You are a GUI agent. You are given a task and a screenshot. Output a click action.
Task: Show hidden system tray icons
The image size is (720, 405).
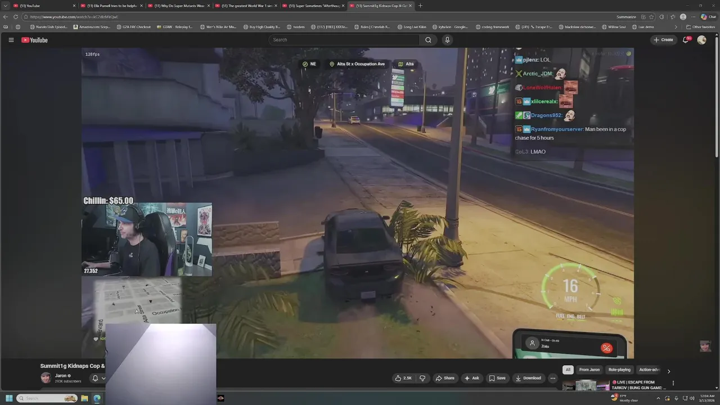pos(658,398)
